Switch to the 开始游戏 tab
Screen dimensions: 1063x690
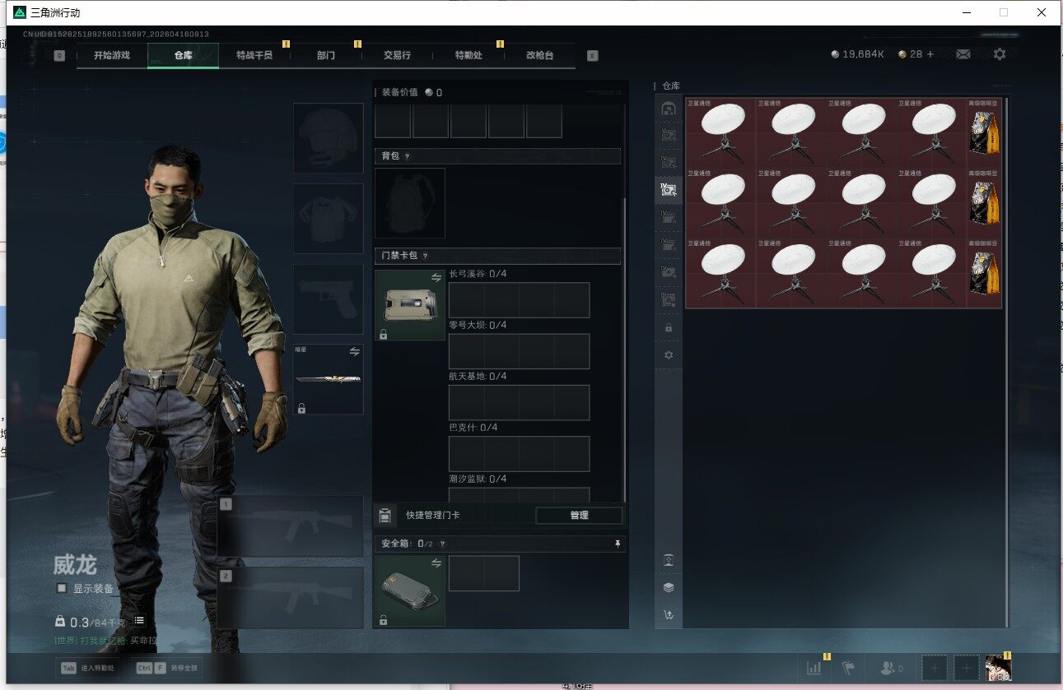coord(112,55)
